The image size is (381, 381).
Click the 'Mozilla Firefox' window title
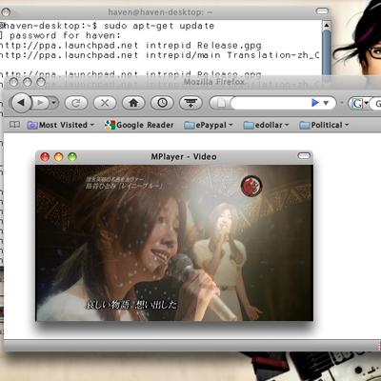click(x=214, y=82)
